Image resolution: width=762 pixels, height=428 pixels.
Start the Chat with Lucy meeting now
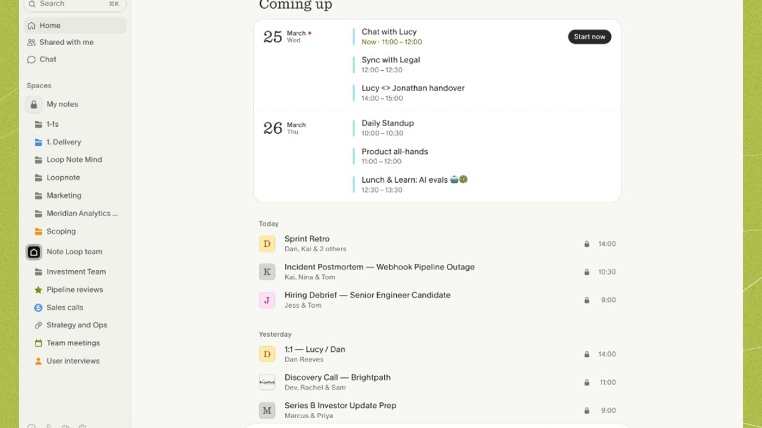tap(589, 37)
